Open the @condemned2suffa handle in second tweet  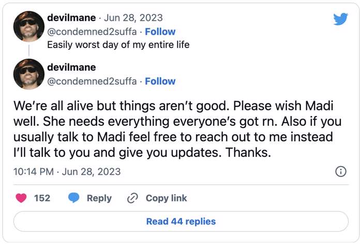pyautogui.click(x=92, y=81)
